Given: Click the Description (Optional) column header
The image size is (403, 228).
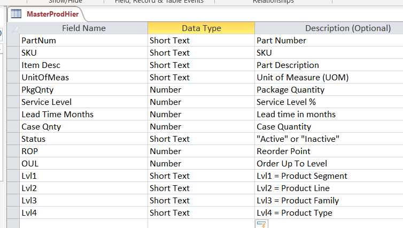Looking at the screenshot, I should point(329,28).
